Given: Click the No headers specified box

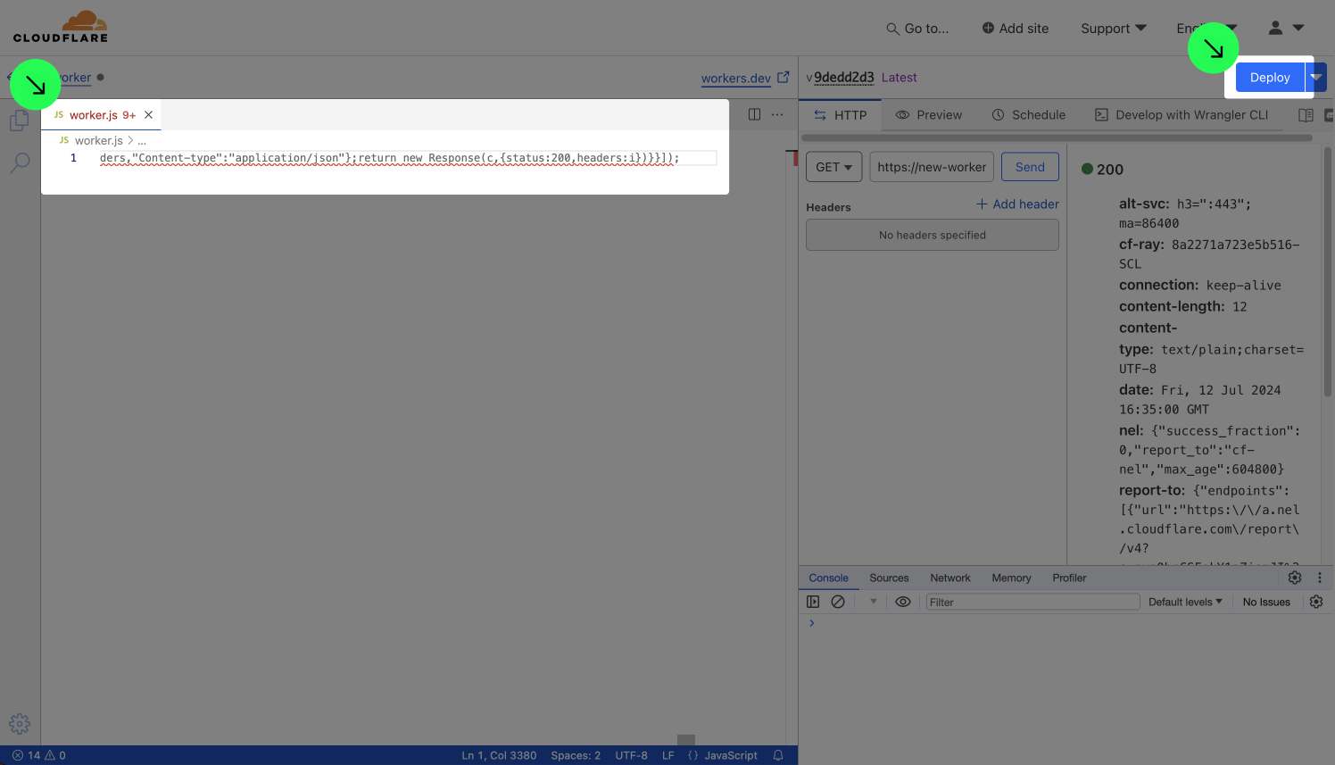Looking at the screenshot, I should tap(933, 235).
